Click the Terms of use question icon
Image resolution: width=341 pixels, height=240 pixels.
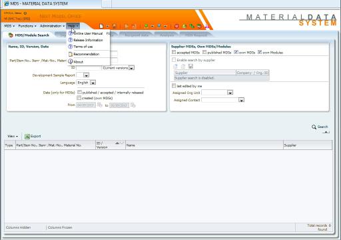tap(71, 47)
